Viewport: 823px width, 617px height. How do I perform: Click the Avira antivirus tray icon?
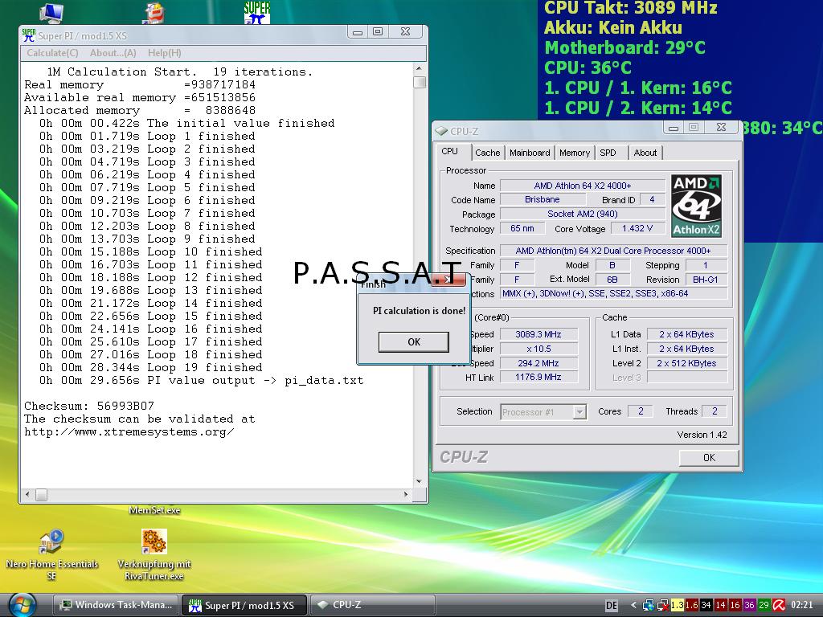pyautogui.click(x=779, y=605)
